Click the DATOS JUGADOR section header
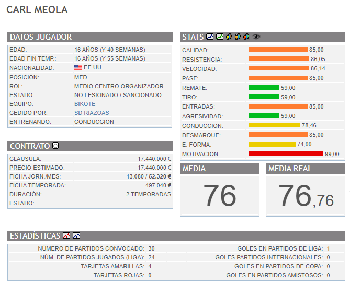Viewport: 350px width, 285px height. (x=41, y=37)
